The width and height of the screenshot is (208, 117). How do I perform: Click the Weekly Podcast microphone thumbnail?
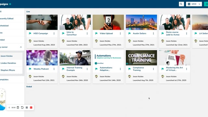(x=42, y=58)
